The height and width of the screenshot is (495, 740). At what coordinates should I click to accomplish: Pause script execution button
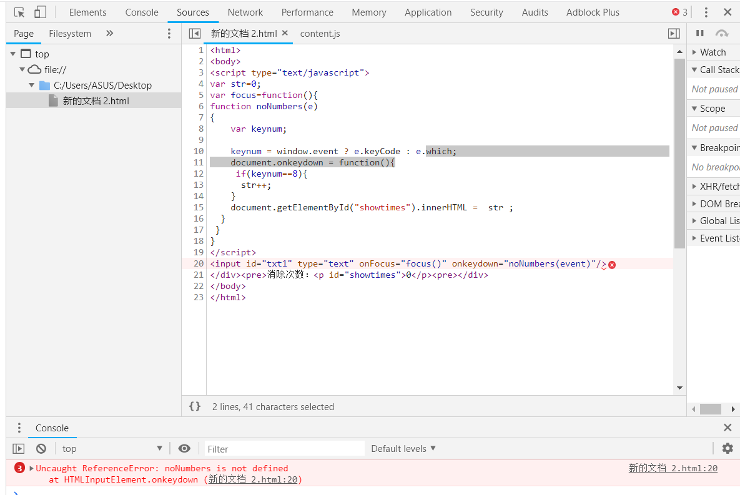click(700, 33)
